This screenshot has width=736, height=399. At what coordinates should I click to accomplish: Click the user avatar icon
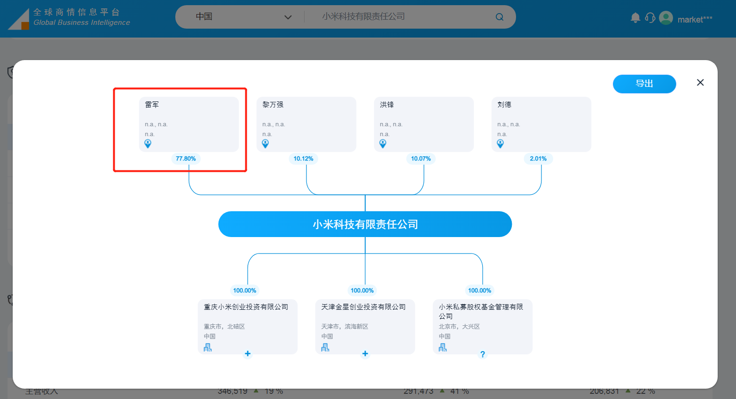(x=666, y=18)
